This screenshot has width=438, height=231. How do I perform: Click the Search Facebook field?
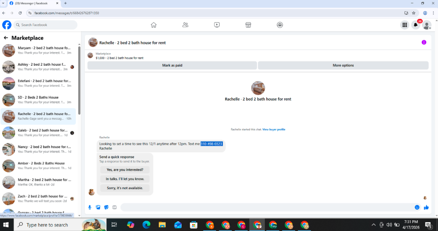45,25
